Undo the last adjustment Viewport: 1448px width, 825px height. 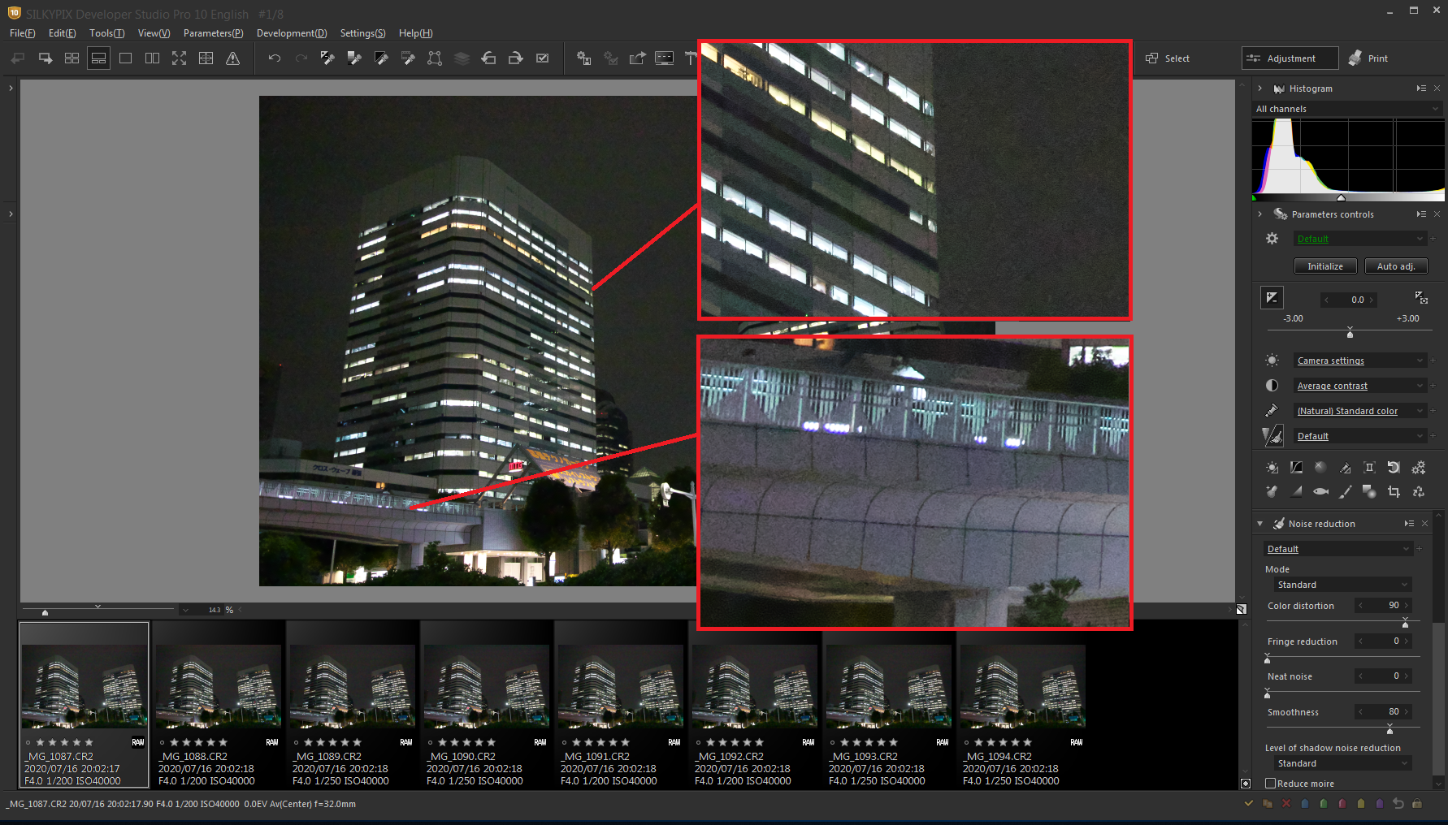[275, 58]
